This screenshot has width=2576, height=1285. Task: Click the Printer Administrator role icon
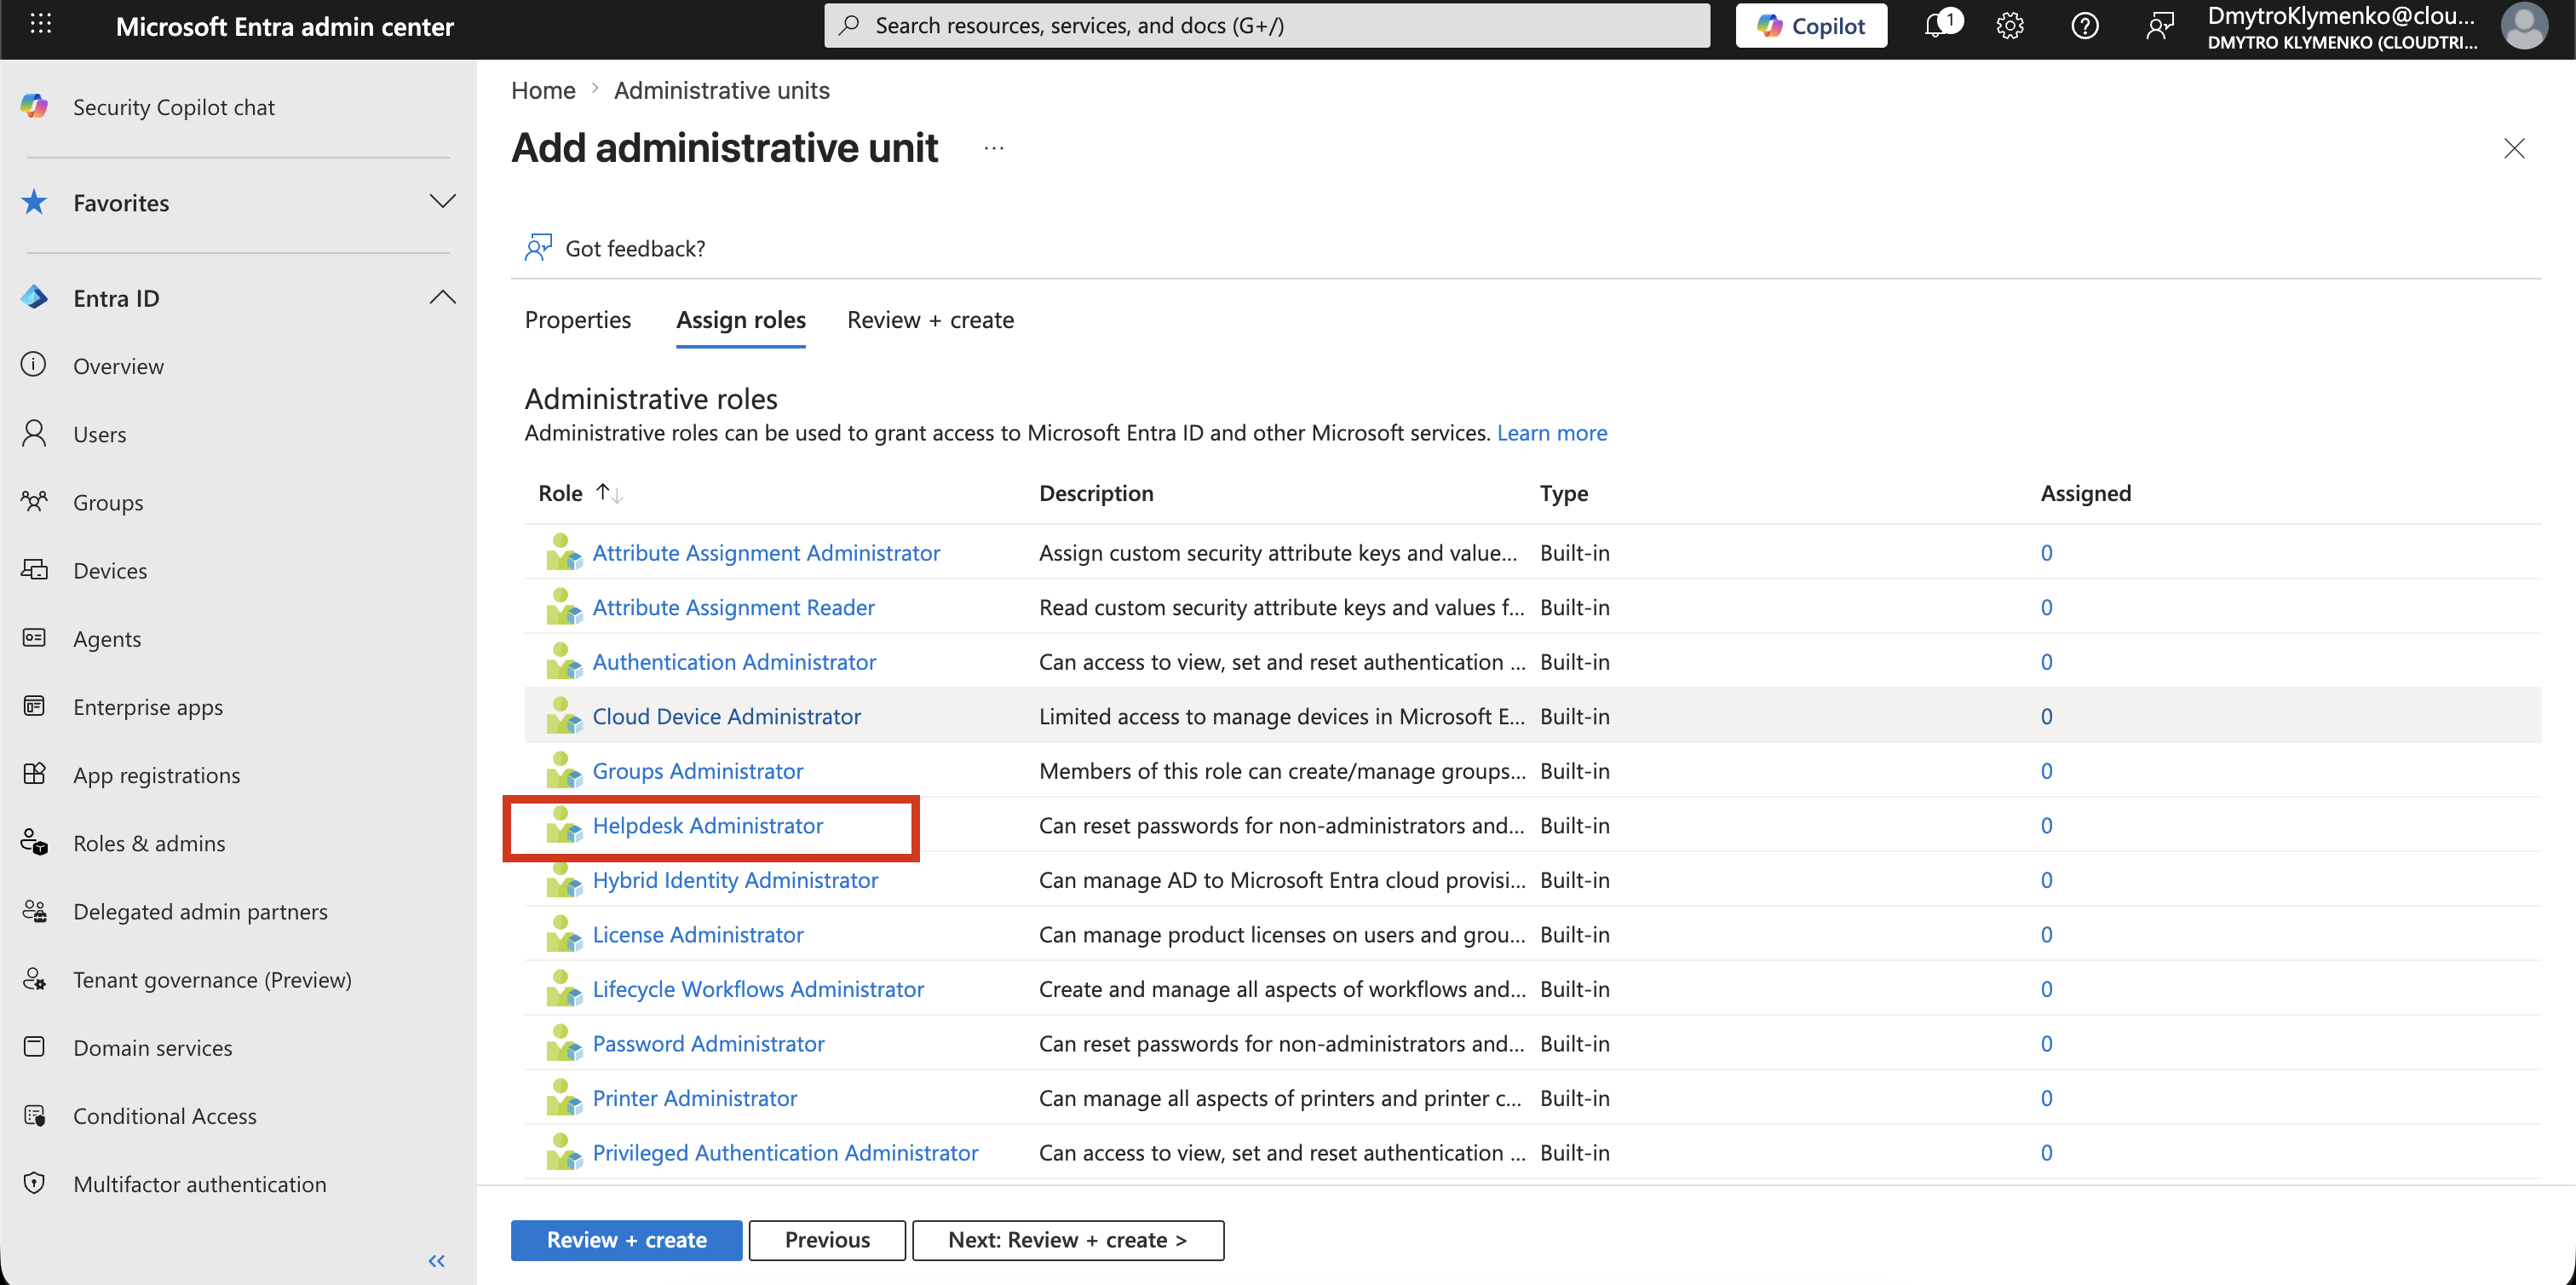(x=564, y=1098)
